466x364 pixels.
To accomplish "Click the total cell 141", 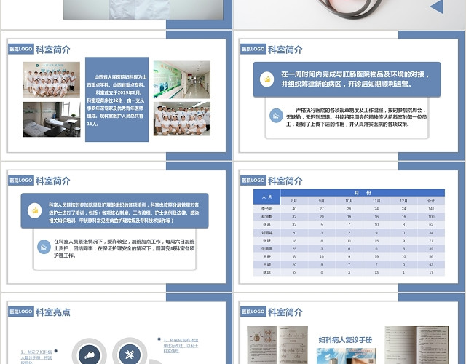I will pos(431,209).
